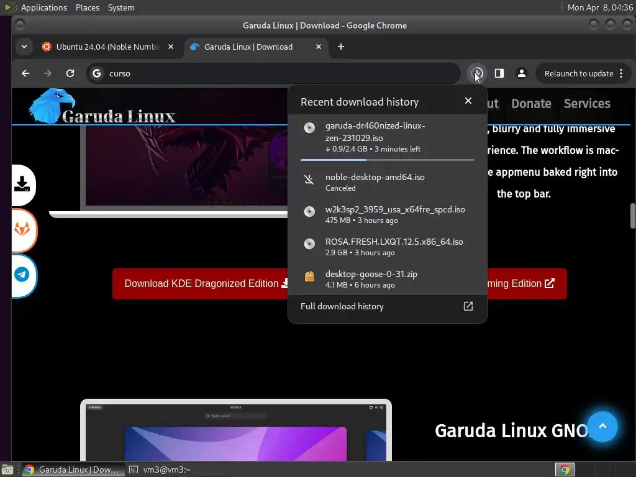Close the Garuda Linux Download tab
Viewport: 636px width, 477px height.
coord(319,47)
